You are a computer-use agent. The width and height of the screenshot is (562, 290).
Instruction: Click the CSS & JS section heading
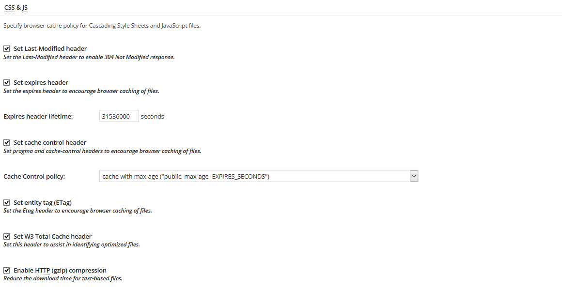(x=16, y=7)
